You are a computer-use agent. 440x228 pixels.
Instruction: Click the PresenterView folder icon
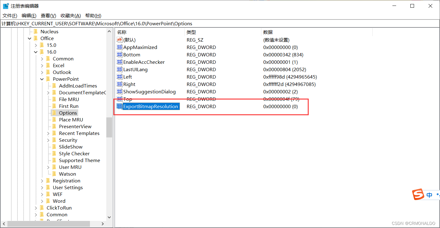tap(54, 126)
